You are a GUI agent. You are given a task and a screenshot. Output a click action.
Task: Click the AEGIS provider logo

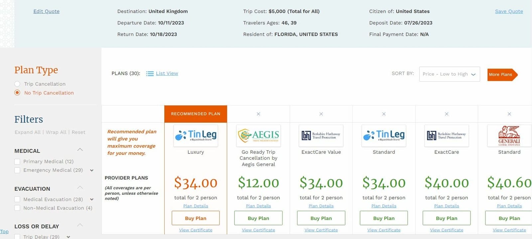click(x=258, y=135)
